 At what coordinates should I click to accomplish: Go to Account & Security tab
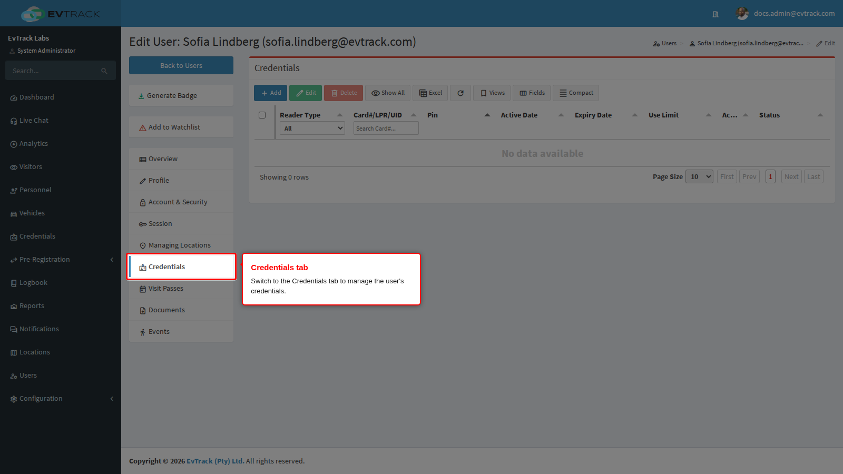pyautogui.click(x=181, y=202)
